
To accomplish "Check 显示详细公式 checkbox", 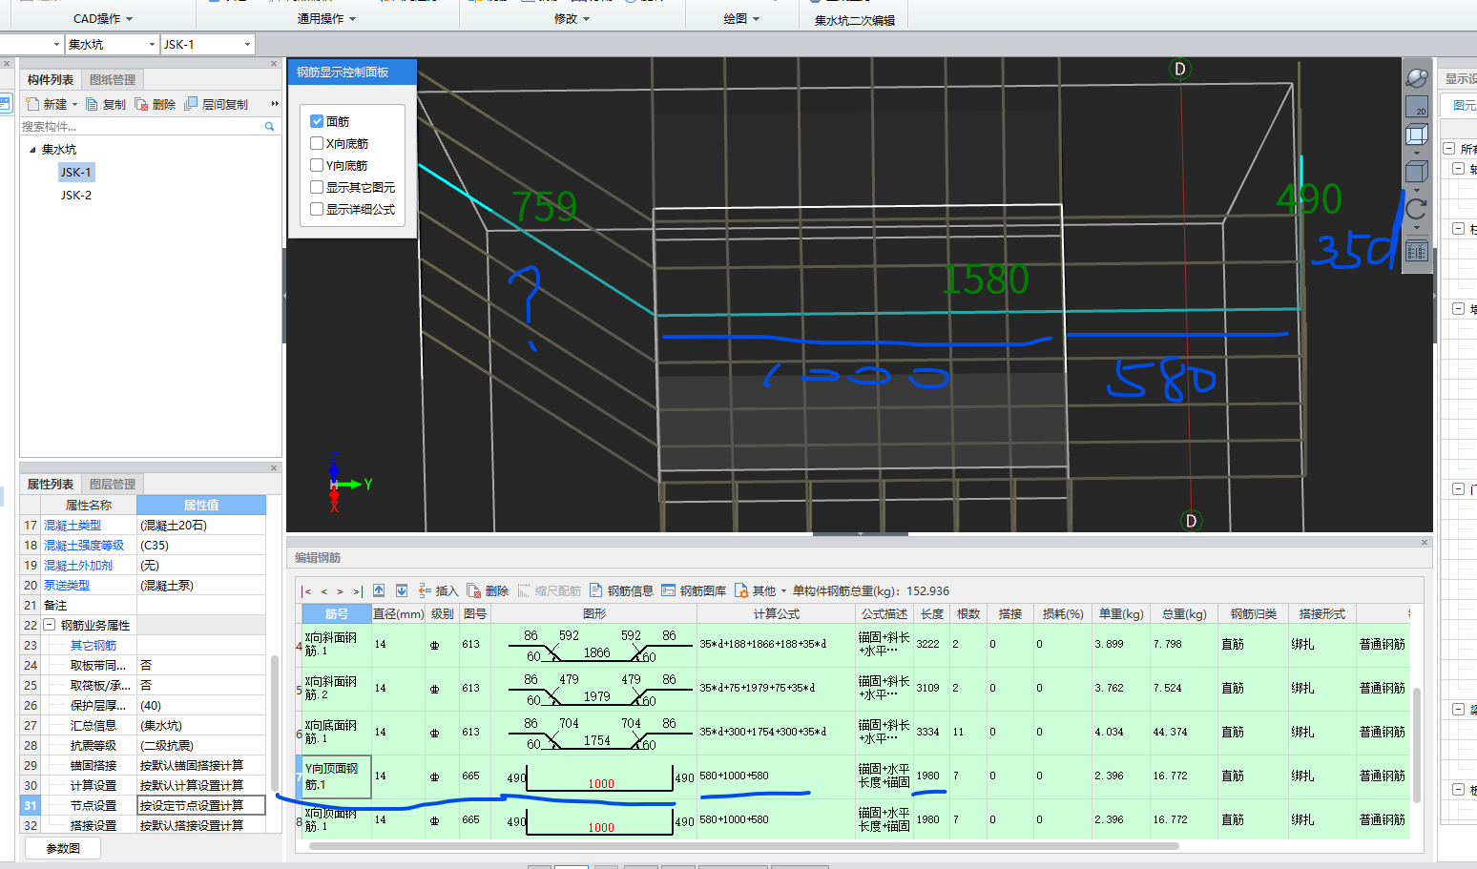I will 317,209.
